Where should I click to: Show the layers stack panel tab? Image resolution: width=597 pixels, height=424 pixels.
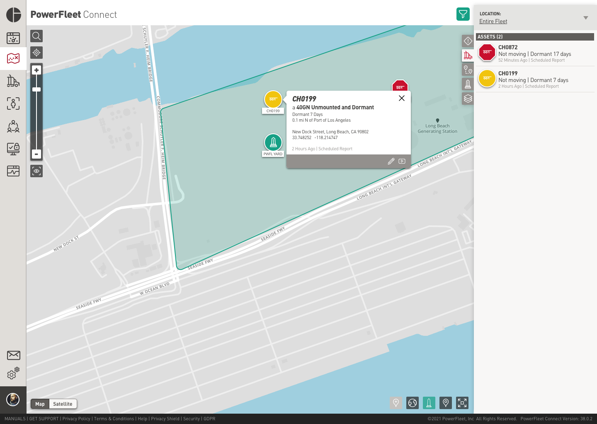(x=468, y=99)
